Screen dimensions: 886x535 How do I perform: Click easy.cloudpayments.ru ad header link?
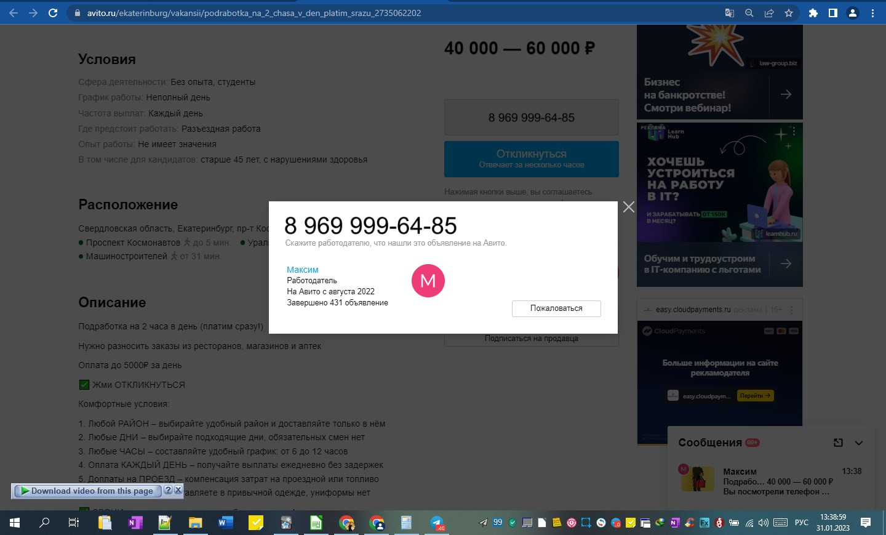click(693, 310)
